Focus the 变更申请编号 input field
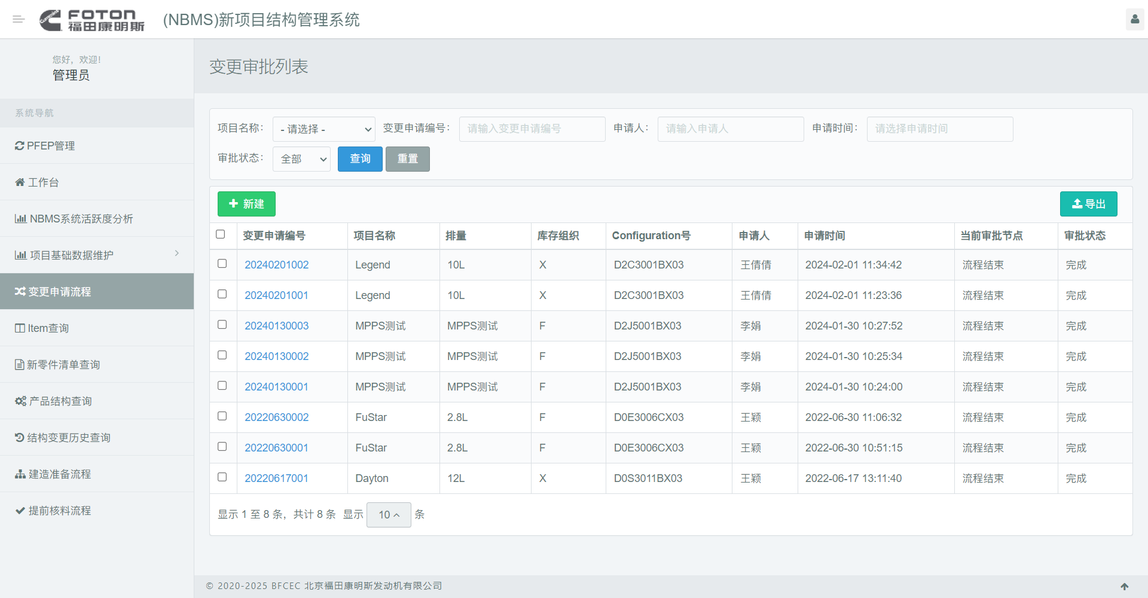Image resolution: width=1148 pixels, height=598 pixels. 532,129
